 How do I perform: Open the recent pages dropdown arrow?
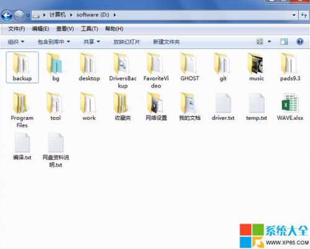coord(28,16)
